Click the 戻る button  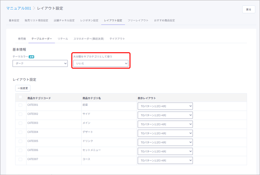coord(249,9)
